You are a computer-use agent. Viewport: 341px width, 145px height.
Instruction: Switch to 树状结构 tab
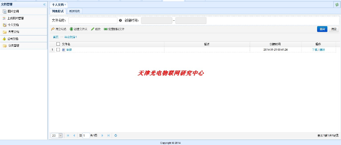point(74,11)
